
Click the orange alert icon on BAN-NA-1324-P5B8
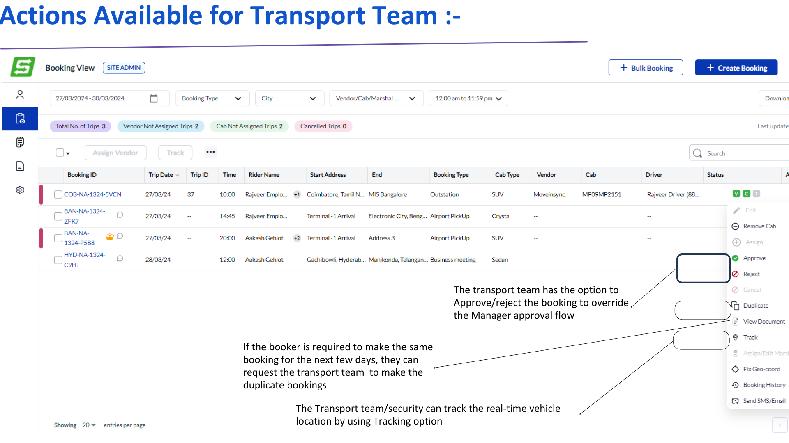click(x=110, y=237)
